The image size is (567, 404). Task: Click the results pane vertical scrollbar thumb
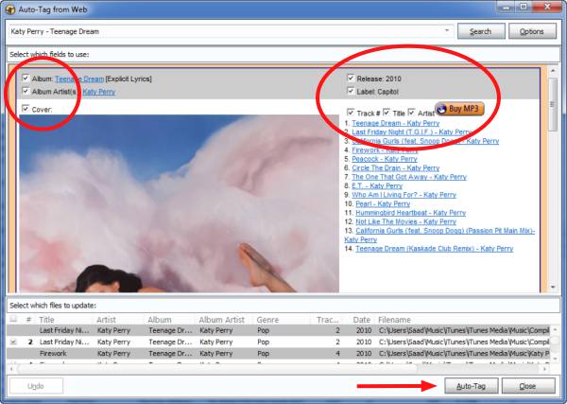pos(552,105)
